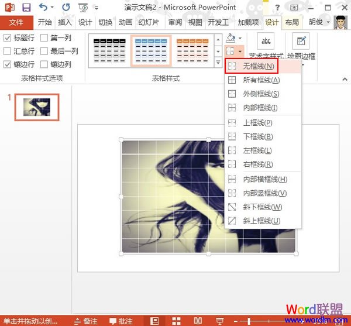Open Customize Quick Access Toolbar dropdown
Viewport: 351px width, 326px height.
coord(97,8)
